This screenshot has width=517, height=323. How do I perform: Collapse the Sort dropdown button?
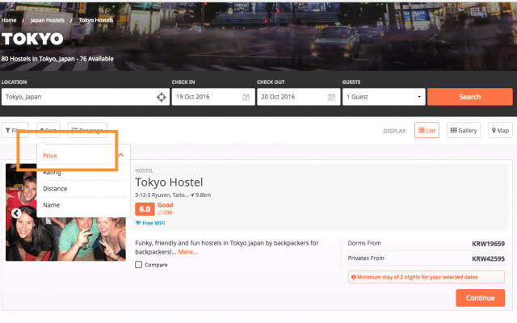(x=48, y=130)
